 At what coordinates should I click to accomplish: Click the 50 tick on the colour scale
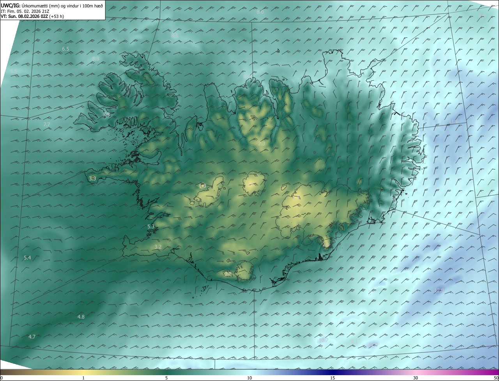[x=496, y=378]
